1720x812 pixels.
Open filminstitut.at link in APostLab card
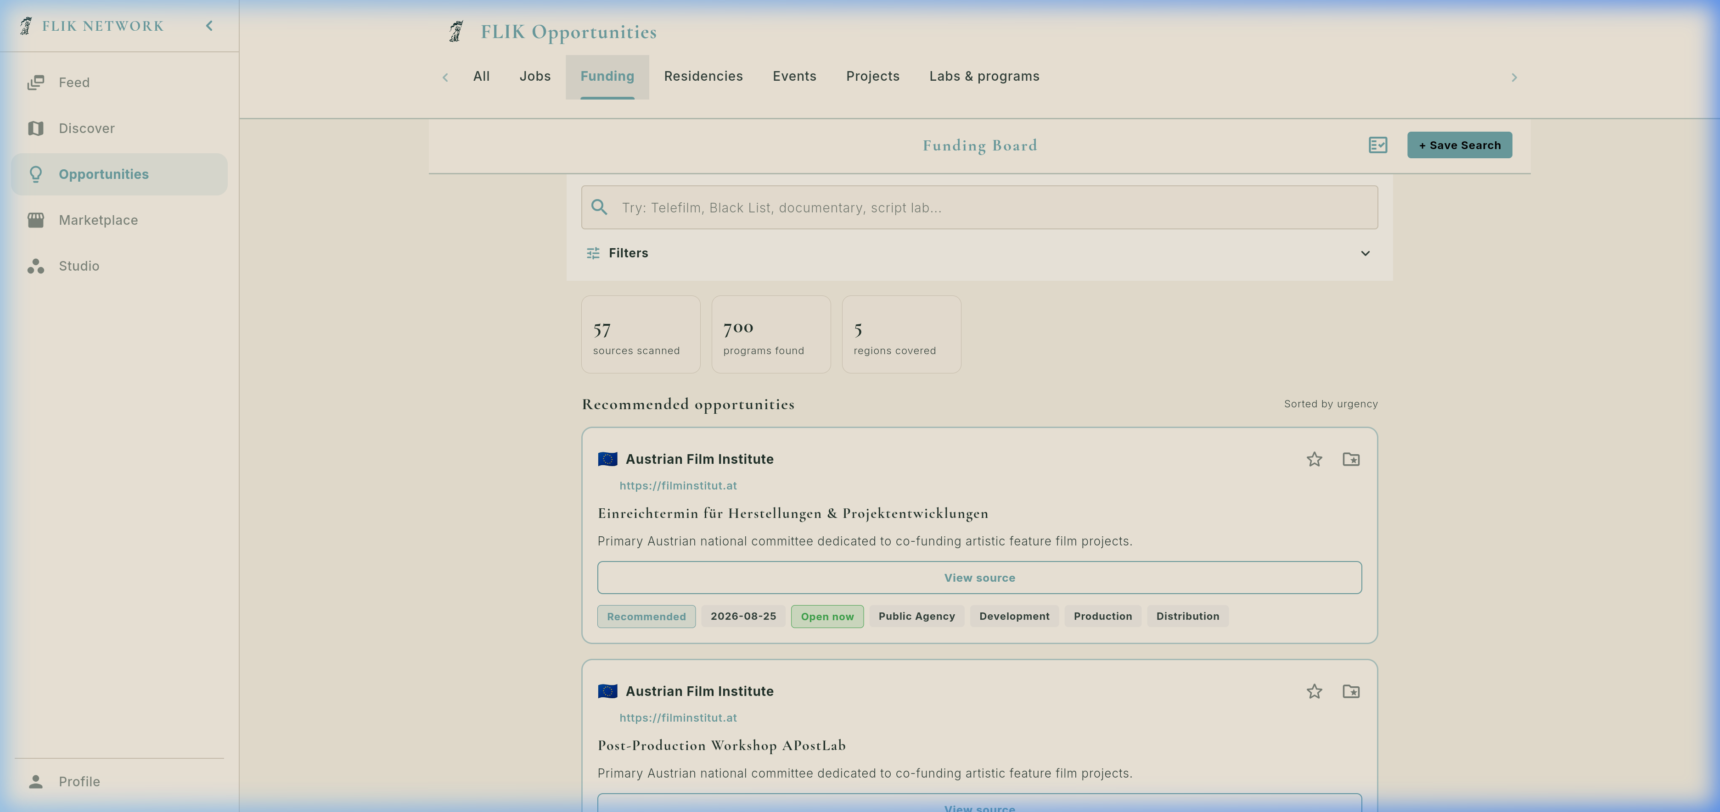pyautogui.click(x=678, y=718)
